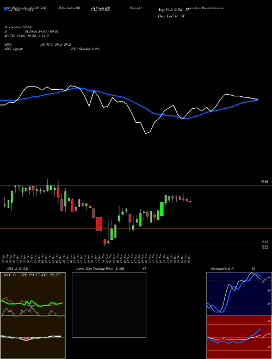Open the empty Intra Day Trading Price panel
272x359 pixels.
tap(109, 305)
